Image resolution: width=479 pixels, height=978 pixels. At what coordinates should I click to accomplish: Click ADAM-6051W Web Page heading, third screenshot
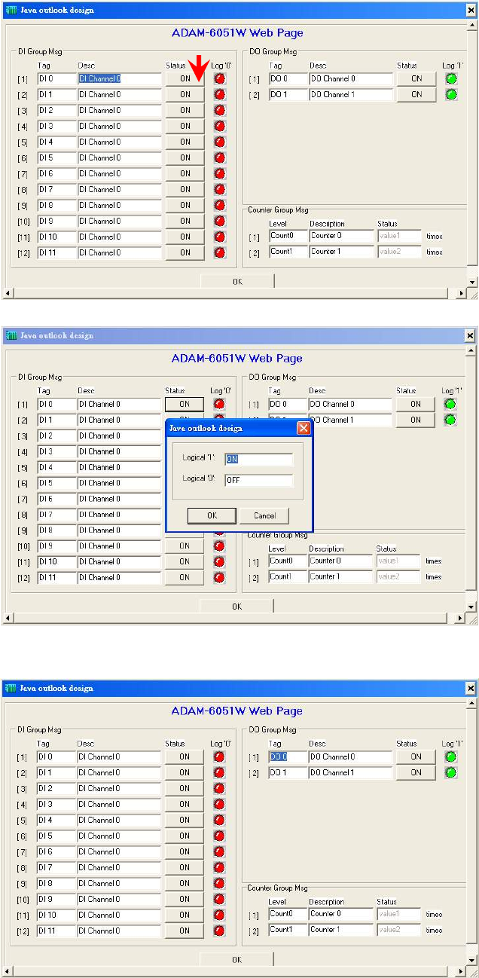point(236,711)
